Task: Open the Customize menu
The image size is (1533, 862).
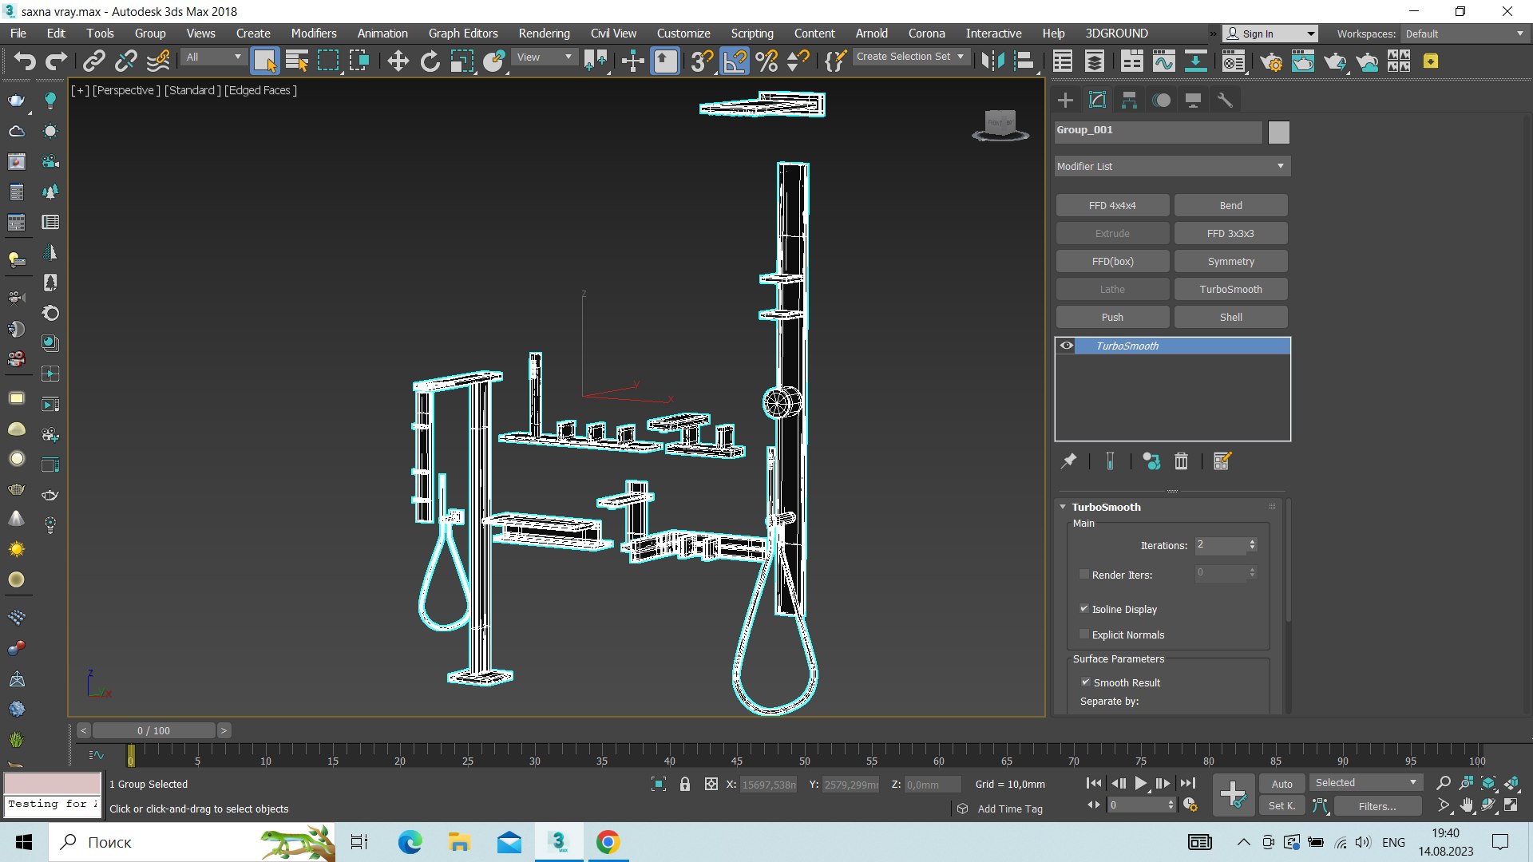Action: pyautogui.click(x=683, y=34)
